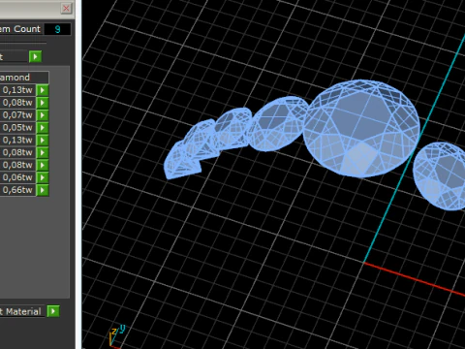Click green arrow of 0,13tw row below 0,05tw
The width and height of the screenshot is (465, 349).
pyautogui.click(x=43, y=140)
